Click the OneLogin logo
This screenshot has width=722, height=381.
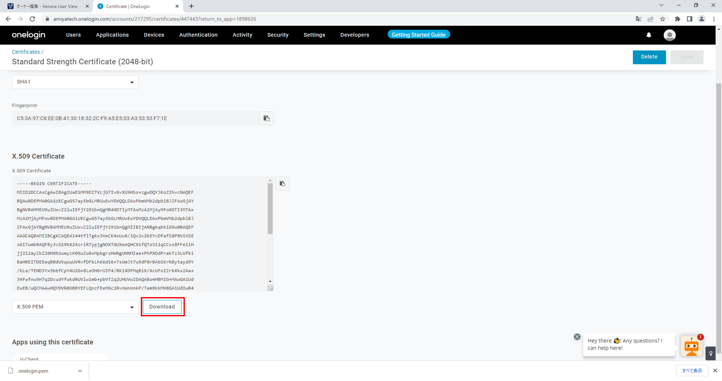click(29, 35)
